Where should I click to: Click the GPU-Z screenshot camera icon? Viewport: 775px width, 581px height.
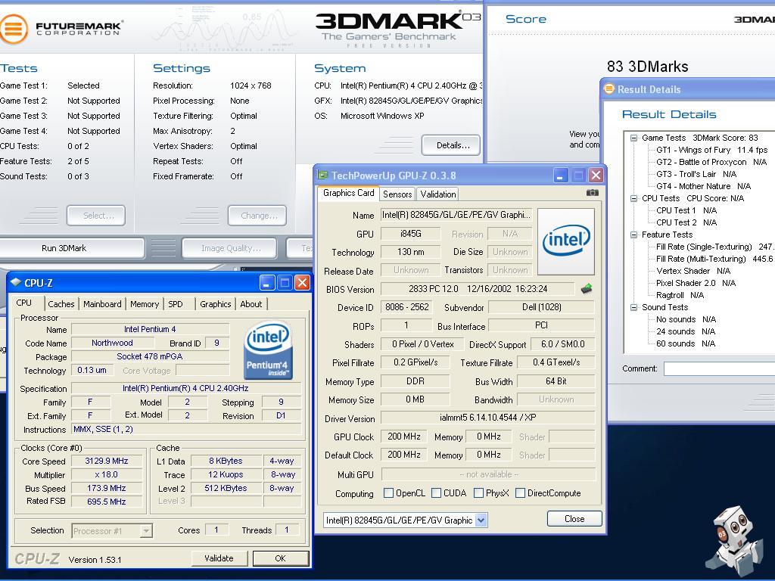pos(592,193)
